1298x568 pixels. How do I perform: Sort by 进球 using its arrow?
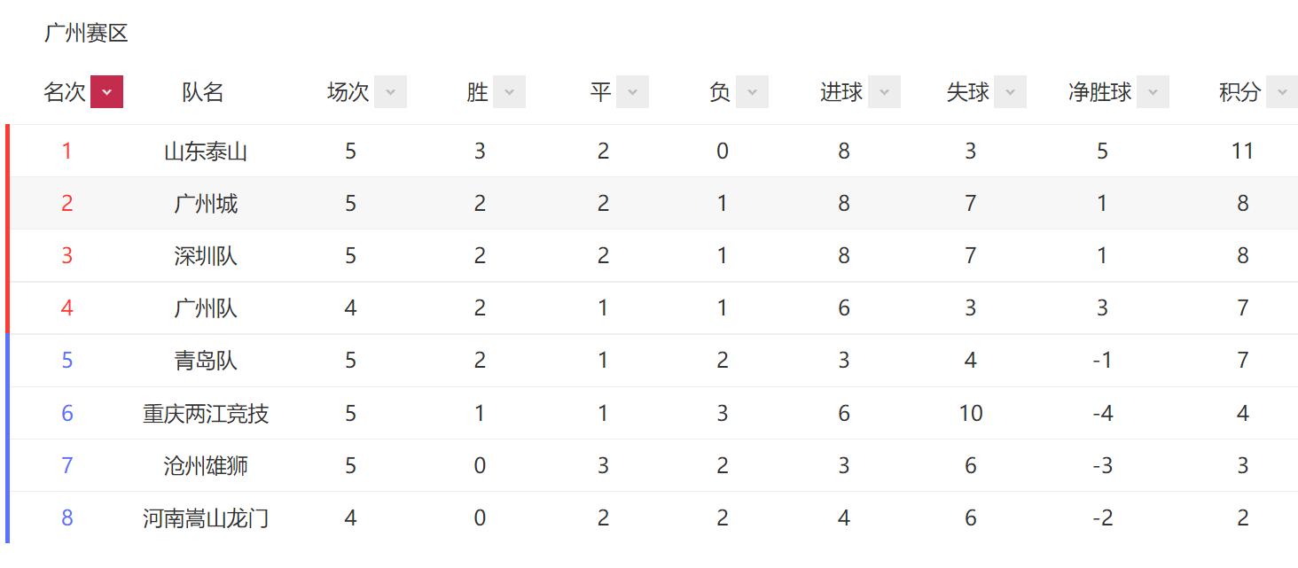(x=884, y=91)
